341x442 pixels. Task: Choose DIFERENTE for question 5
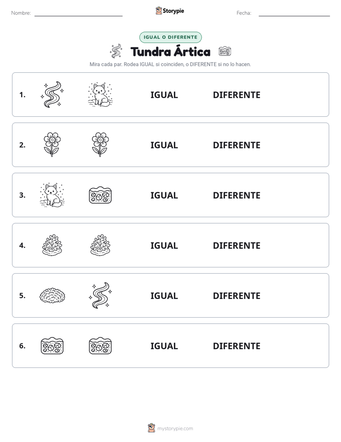tap(236, 296)
